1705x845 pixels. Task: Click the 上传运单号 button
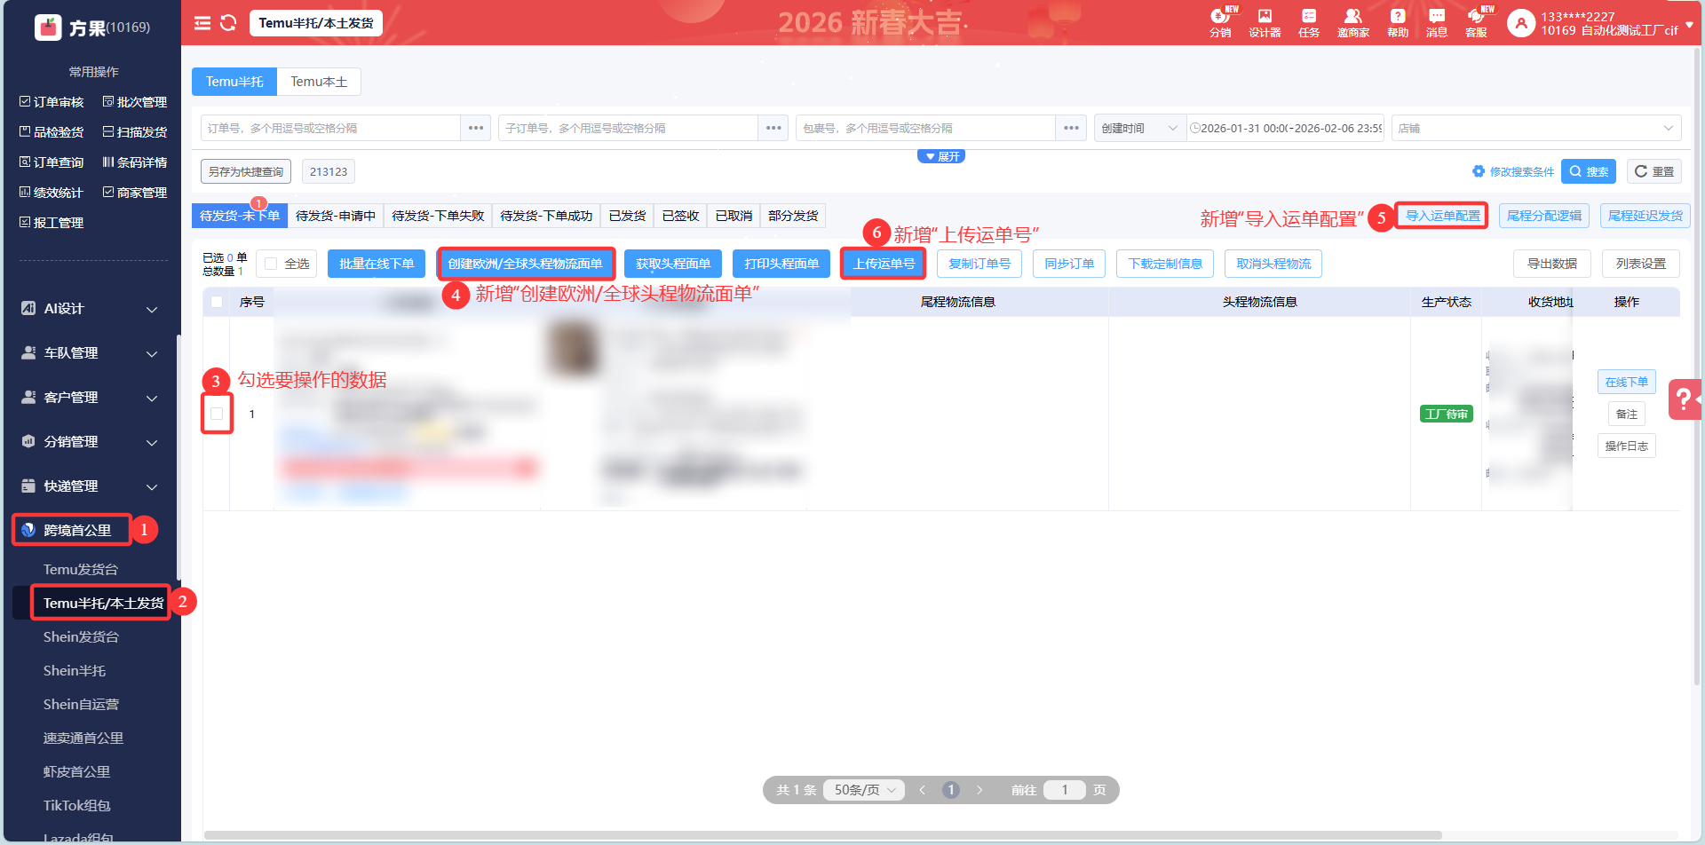tap(884, 264)
